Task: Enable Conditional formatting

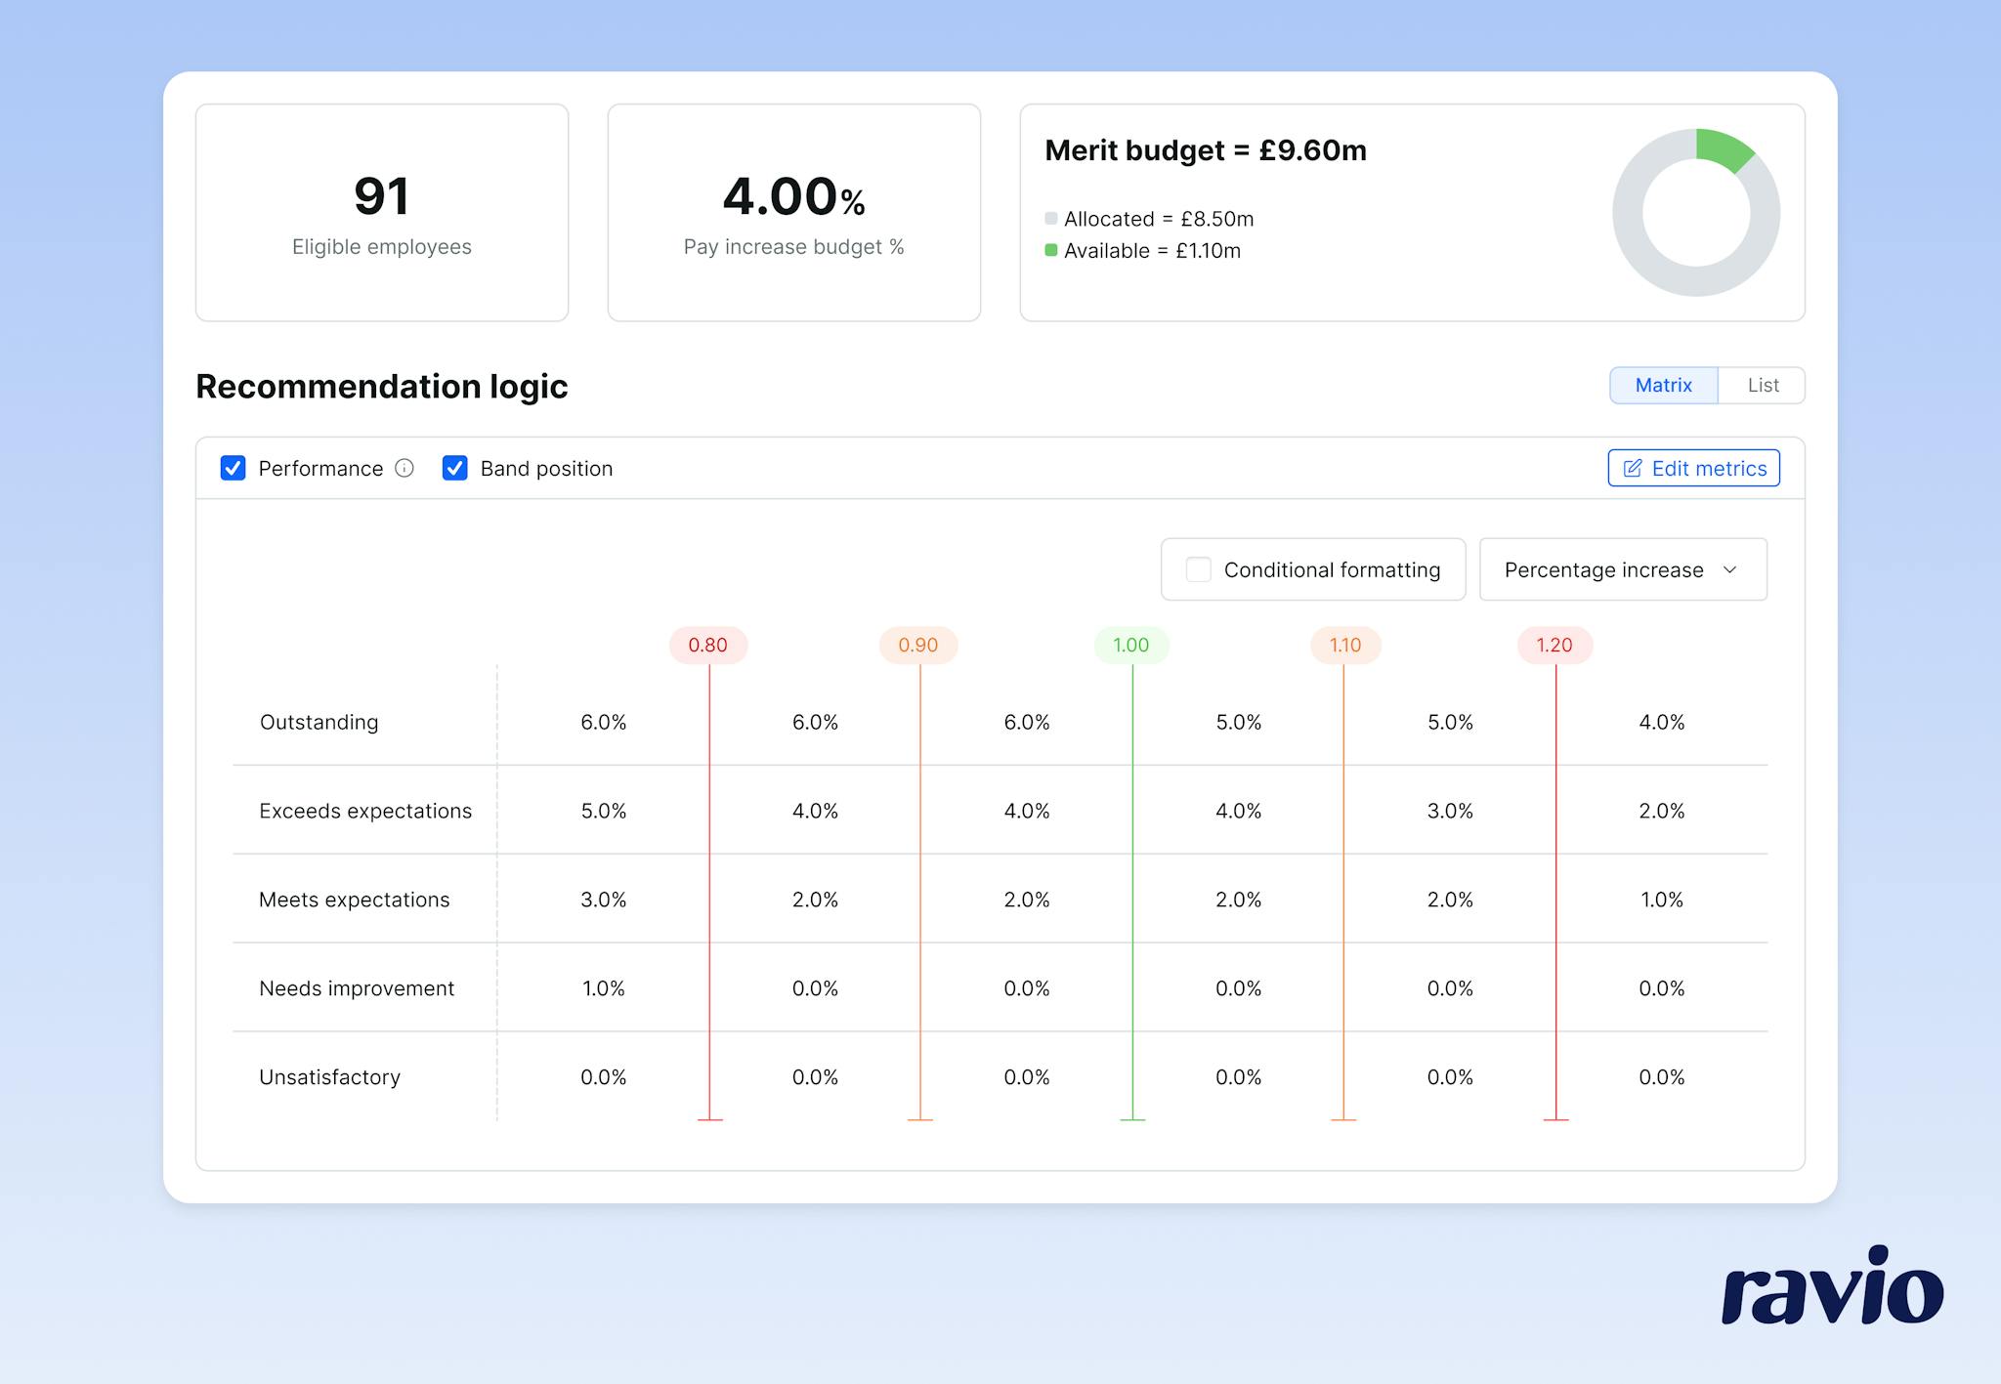Action: [1198, 569]
